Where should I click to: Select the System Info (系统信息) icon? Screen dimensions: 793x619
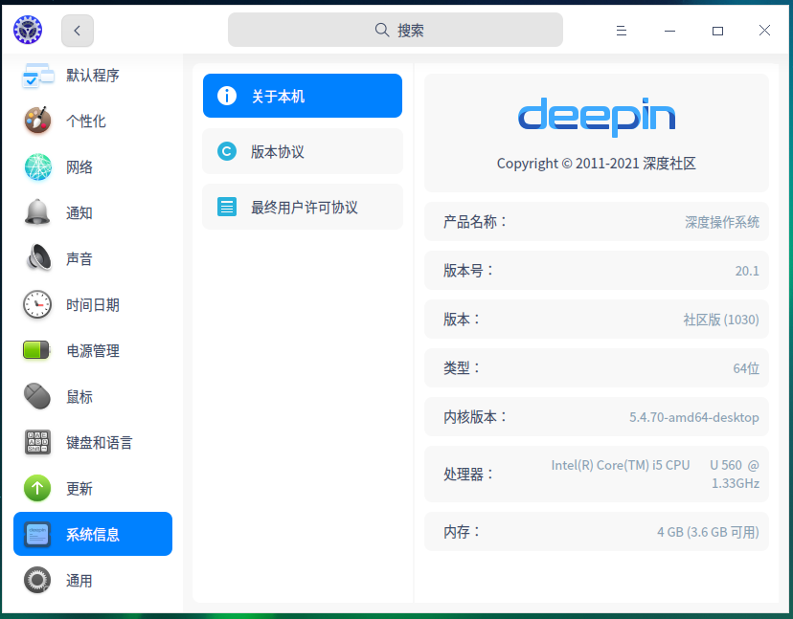(x=37, y=534)
